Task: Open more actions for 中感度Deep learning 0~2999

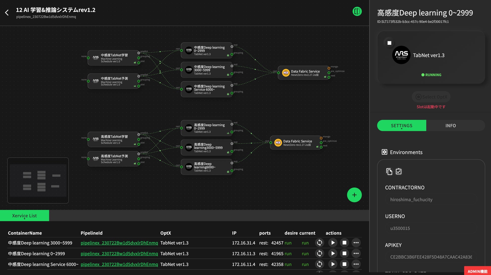Action: (356, 254)
